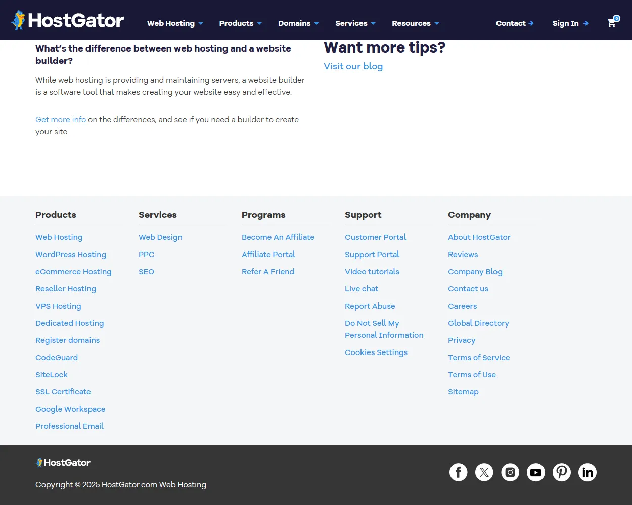Start Live chat
Screen dimensions: 632x505
(x=362, y=289)
